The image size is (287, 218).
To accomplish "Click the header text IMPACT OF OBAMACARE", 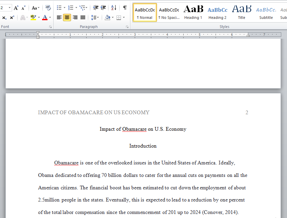I will pyautogui.click(x=94, y=113).
